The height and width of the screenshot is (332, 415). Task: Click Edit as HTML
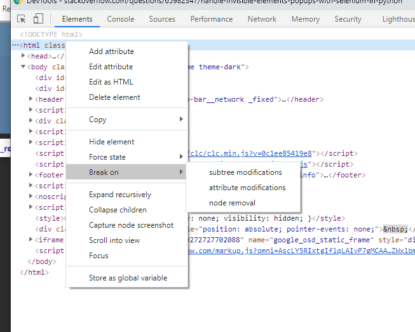tap(111, 82)
